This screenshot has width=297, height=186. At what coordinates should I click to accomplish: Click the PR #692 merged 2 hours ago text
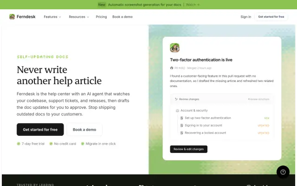[x=193, y=68]
